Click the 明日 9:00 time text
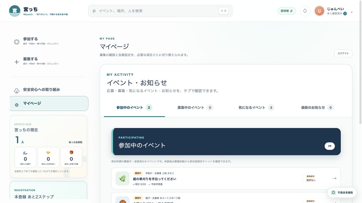Screen dimensions: 362x203 (x=141, y=184)
